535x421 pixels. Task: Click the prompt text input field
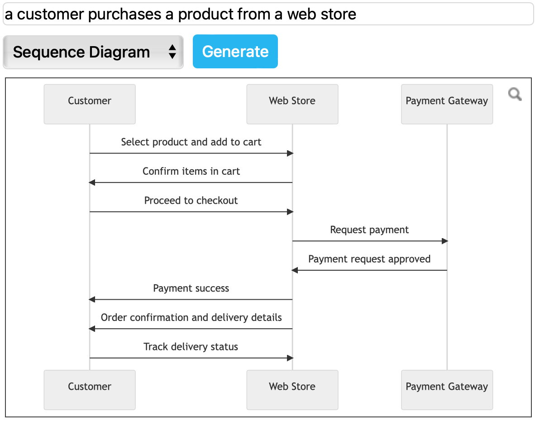267,14
